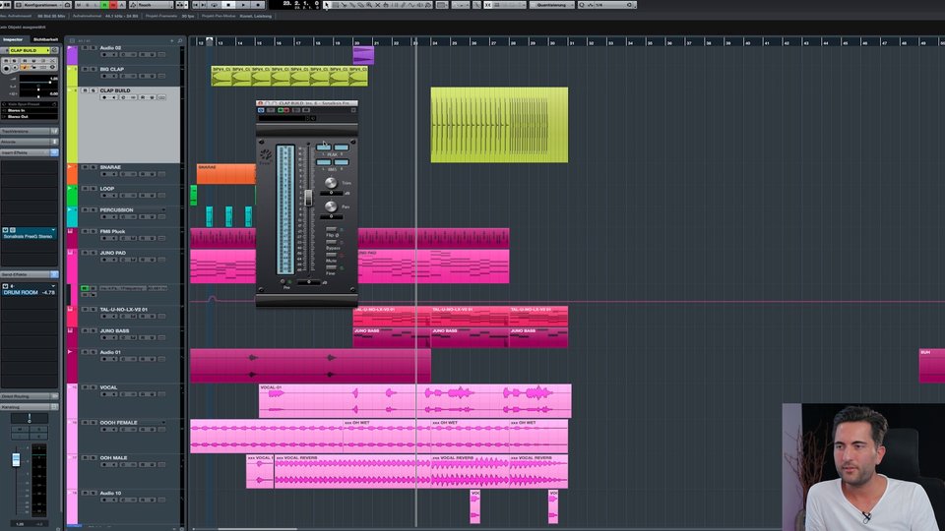Record-enable the CLAP BUILD track
Viewport: 945px width, 531px height.
104,97
